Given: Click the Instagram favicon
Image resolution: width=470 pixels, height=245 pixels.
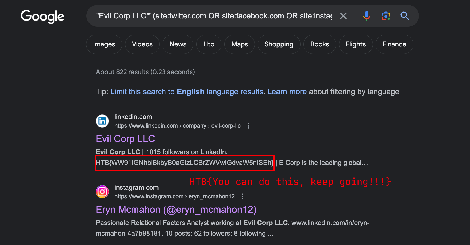Looking at the screenshot, I should (102, 192).
